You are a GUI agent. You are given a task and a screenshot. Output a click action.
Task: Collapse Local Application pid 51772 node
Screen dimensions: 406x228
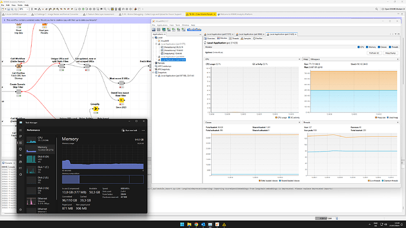[x=156, y=44]
